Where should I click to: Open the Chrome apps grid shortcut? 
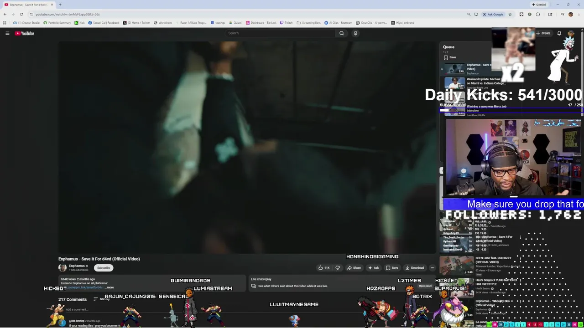click(x=5, y=23)
